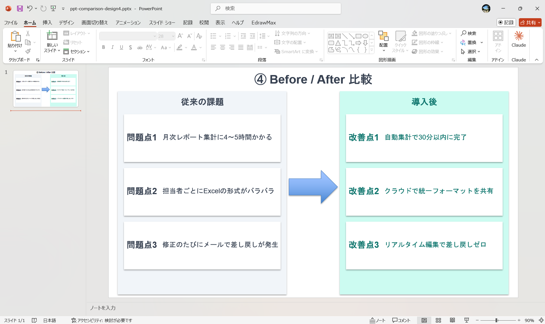The image size is (545, 324).
Task: Click the Cut scissors icon
Action: point(28,33)
